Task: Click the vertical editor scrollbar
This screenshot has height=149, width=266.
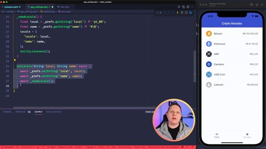Action: 195,66
